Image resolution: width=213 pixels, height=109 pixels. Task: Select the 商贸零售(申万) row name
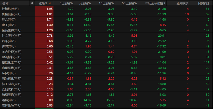pyautogui.click(x=12, y=68)
